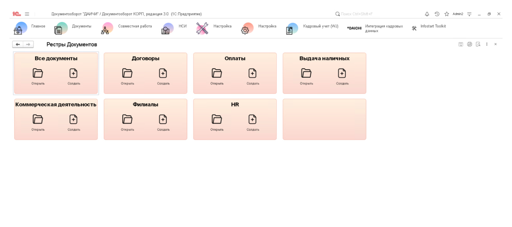The image size is (512, 227).
Task: Open service settings dropdown in title bar
Action: pyautogui.click(x=469, y=14)
